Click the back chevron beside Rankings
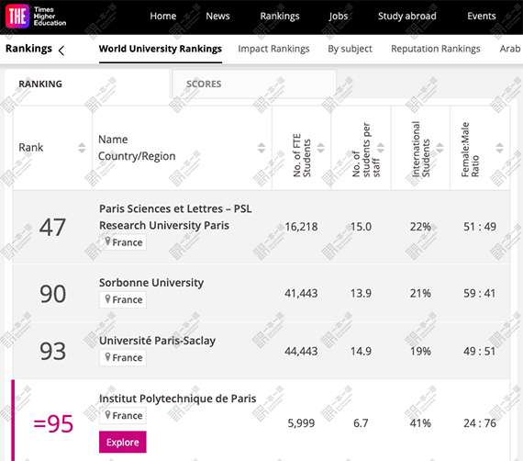This screenshot has width=523, height=461. [x=61, y=51]
